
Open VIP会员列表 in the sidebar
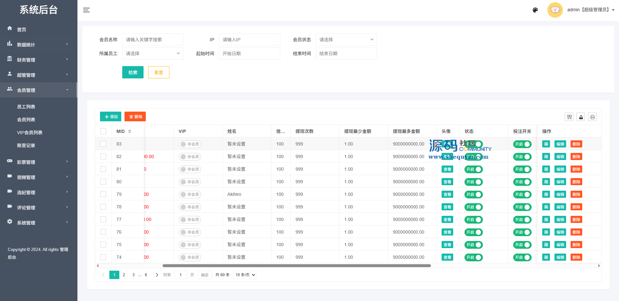(x=30, y=133)
